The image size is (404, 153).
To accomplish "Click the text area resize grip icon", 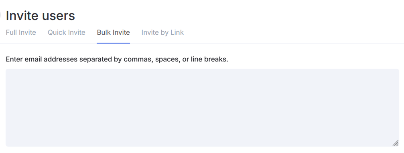I will point(396,143).
